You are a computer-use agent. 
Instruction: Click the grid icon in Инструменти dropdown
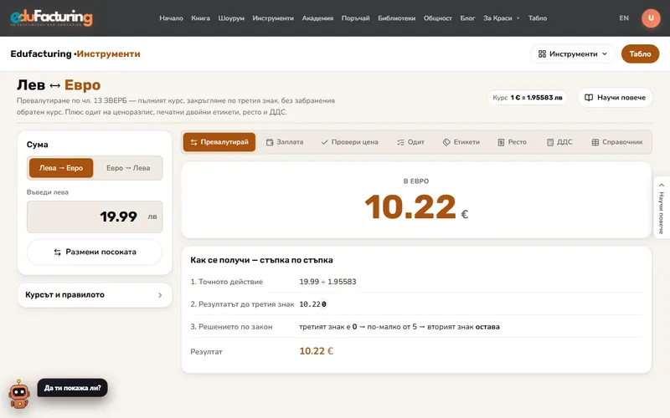tap(542, 54)
